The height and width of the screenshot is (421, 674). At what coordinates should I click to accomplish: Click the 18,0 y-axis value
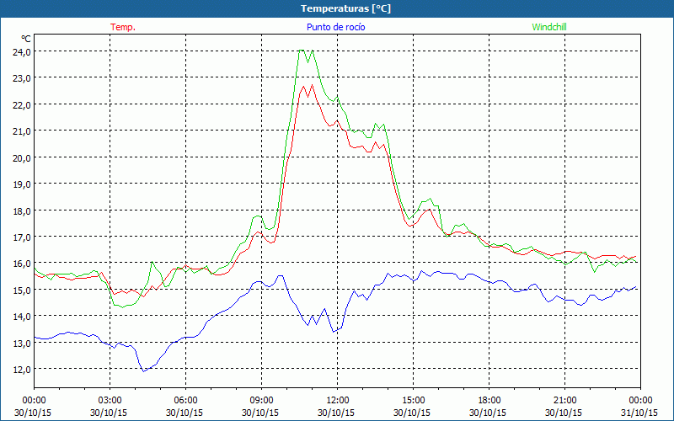[x=23, y=211]
